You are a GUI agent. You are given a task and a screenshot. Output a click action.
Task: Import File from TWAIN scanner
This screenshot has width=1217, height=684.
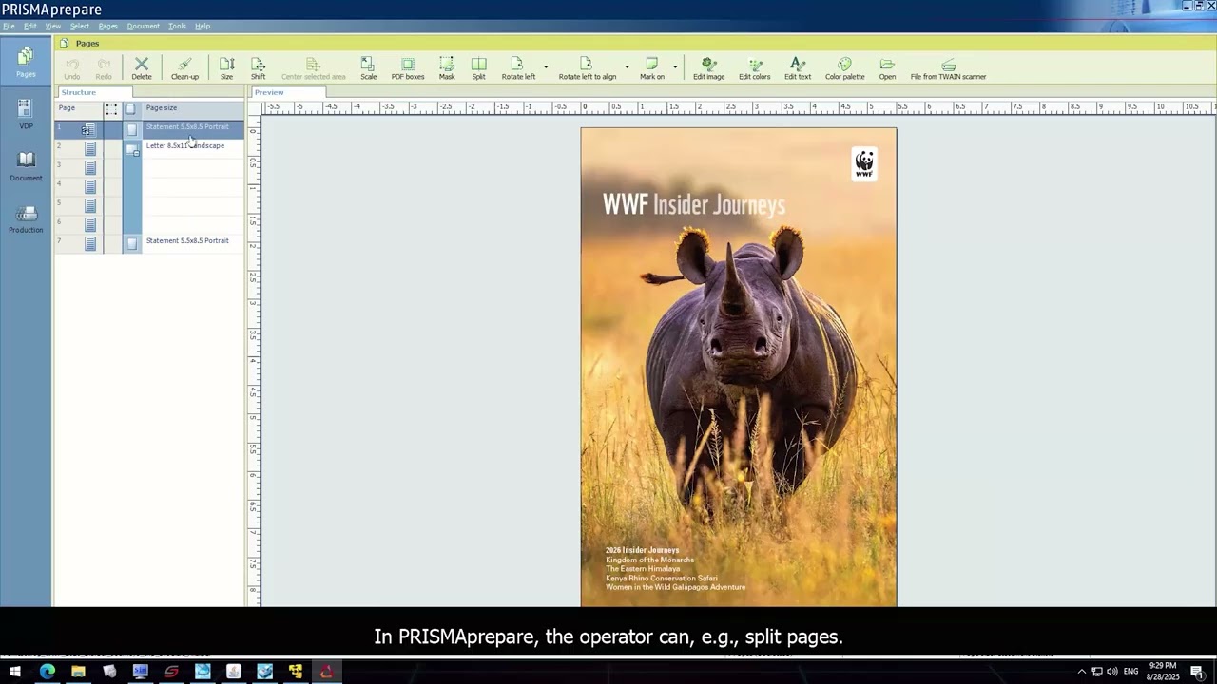[948, 68]
